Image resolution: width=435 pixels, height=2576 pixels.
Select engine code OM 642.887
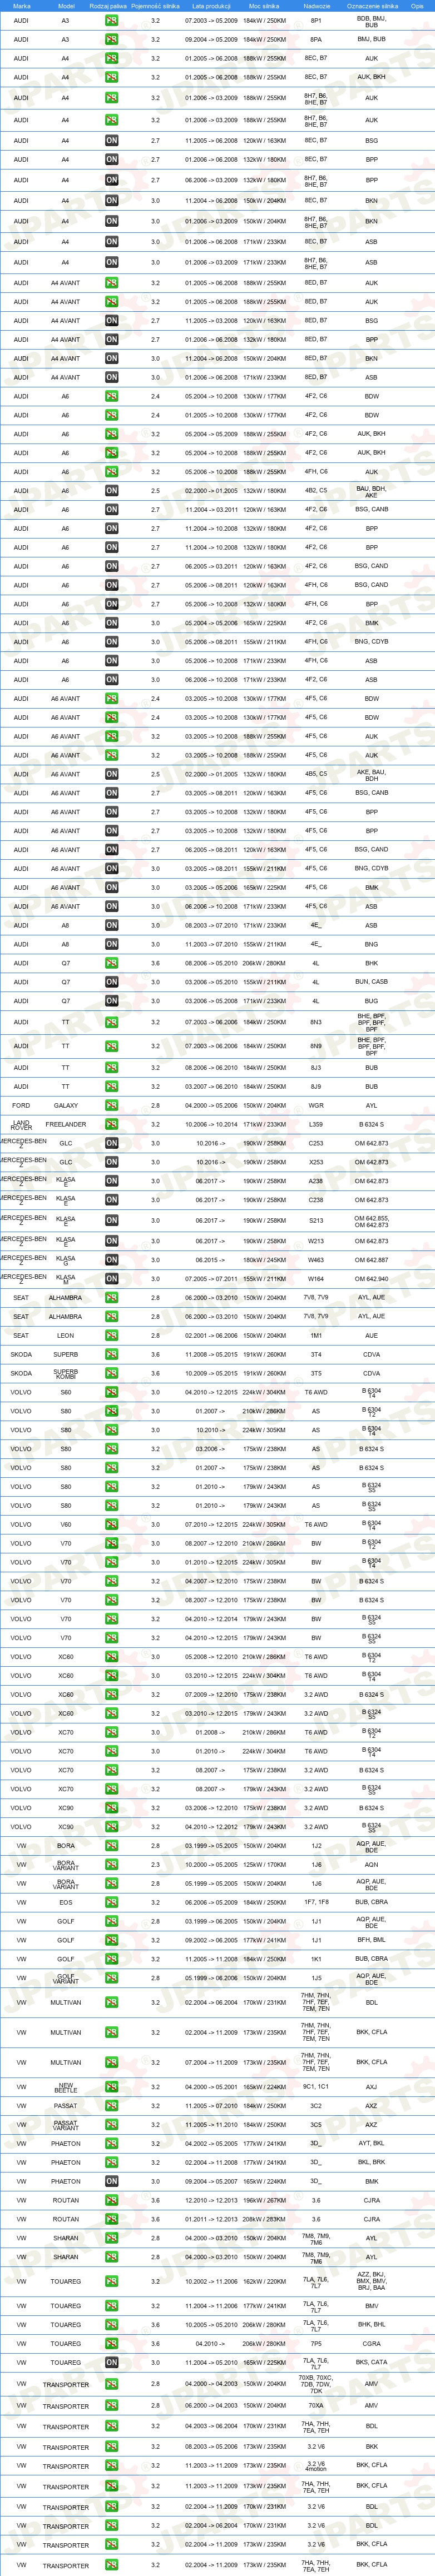pyautogui.click(x=372, y=1260)
